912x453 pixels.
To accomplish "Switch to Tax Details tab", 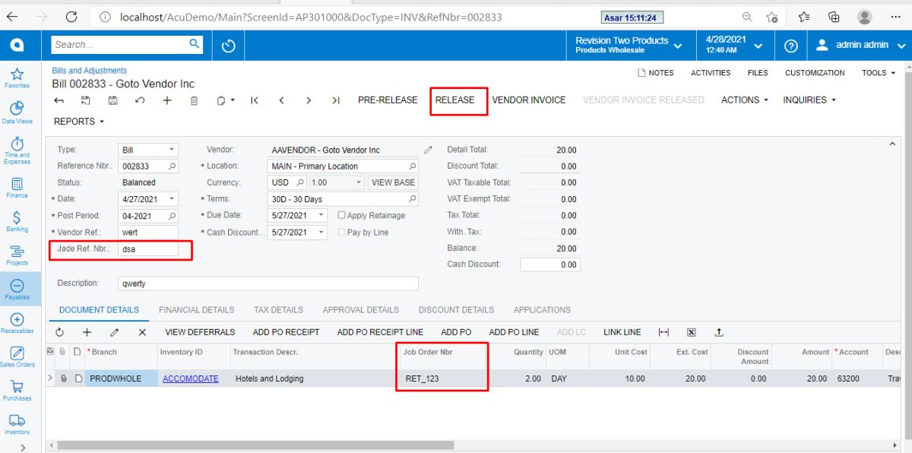I will (278, 310).
